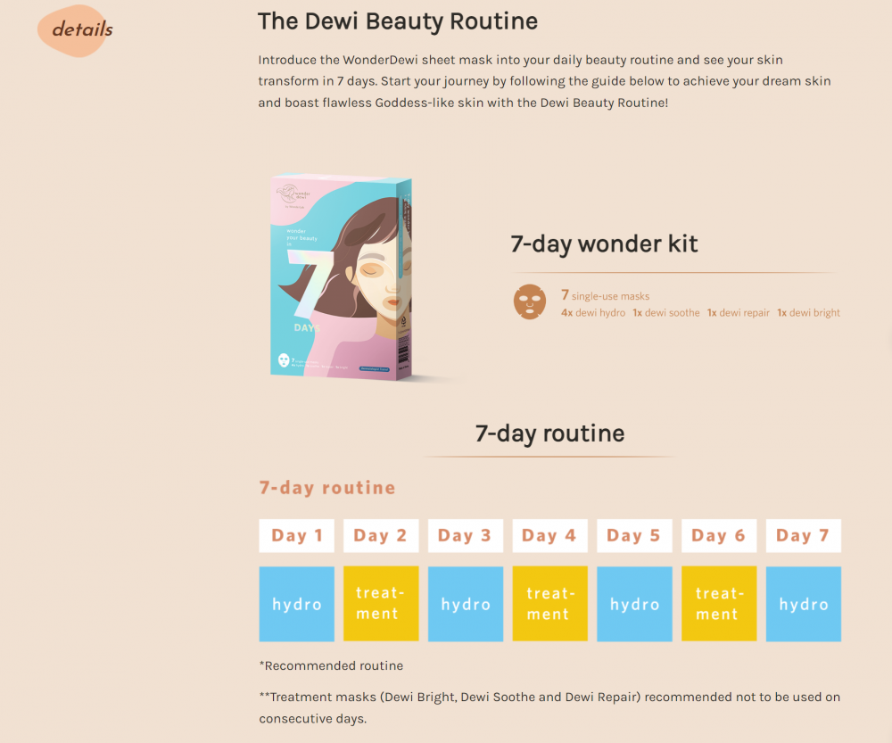
Task: Click the yellow treatment tile under Day 4
Action: (x=549, y=604)
